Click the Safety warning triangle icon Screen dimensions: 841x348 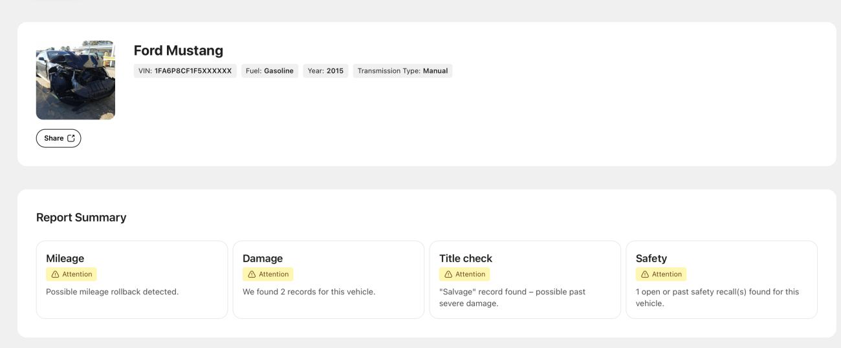645,274
